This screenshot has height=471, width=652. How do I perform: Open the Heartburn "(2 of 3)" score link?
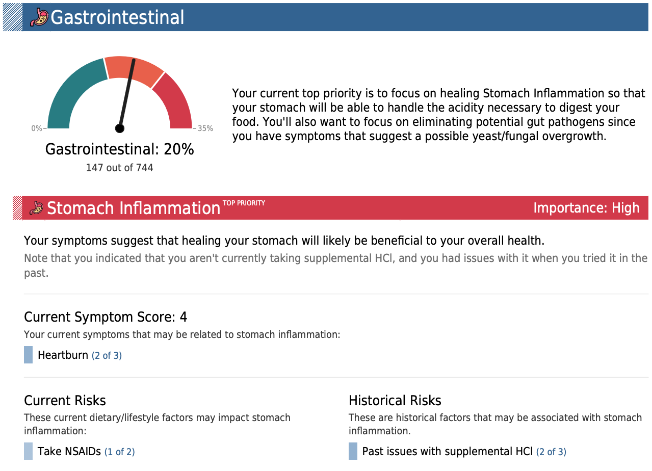click(107, 355)
